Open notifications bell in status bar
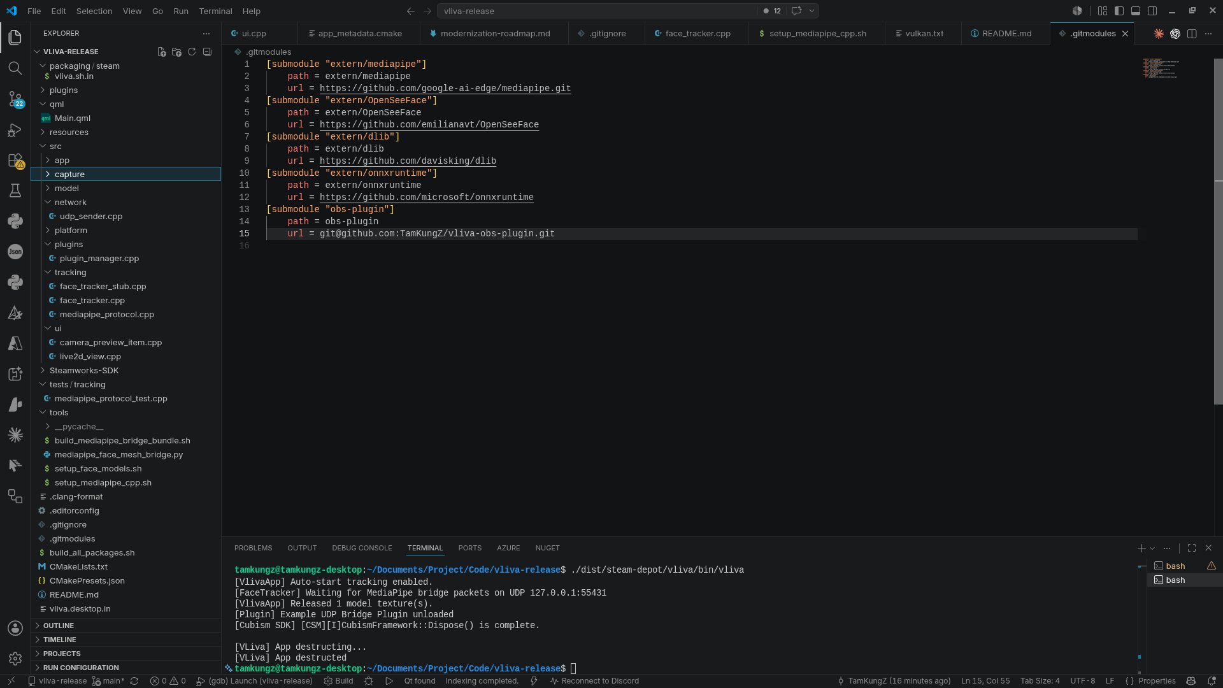 tap(1212, 681)
